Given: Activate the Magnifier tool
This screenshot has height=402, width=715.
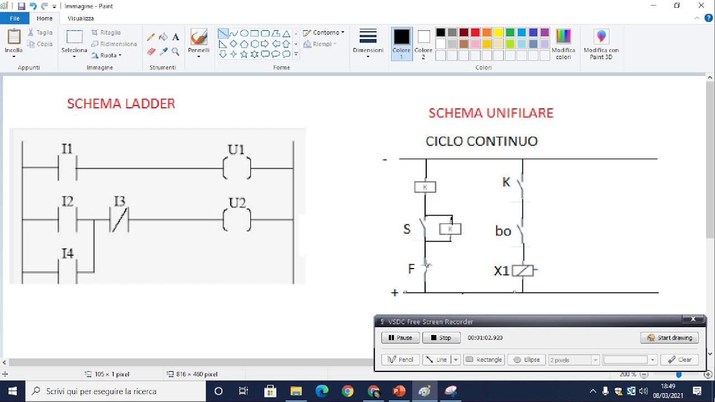Looking at the screenshot, I should 175,51.
